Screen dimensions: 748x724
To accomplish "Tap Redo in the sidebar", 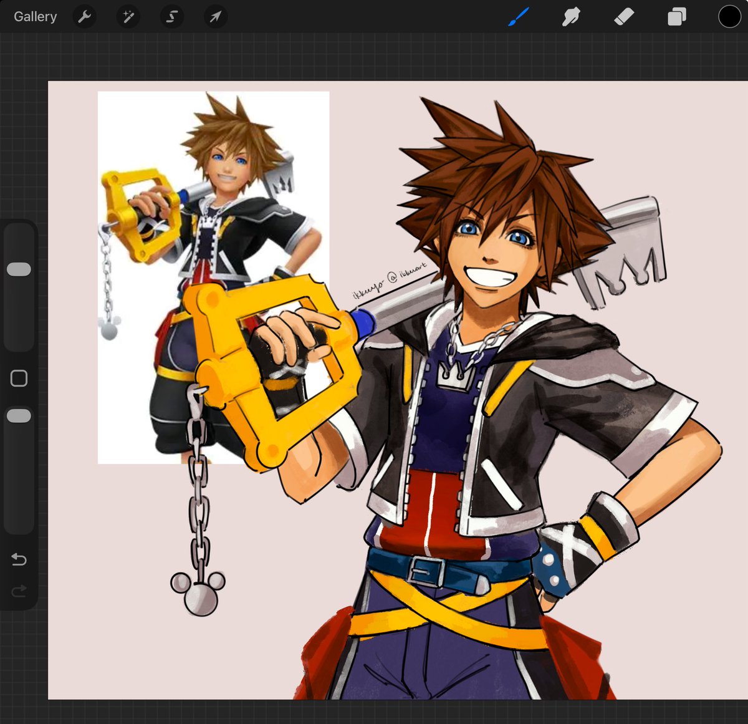I will pyautogui.click(x=19, y=591).
